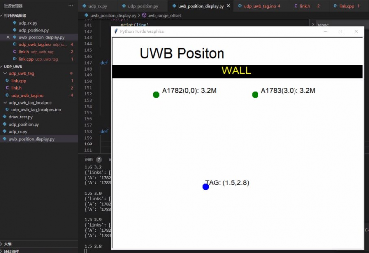Click the UWB Positon title text
Screen dimensions: 369x253
point(182,53)
